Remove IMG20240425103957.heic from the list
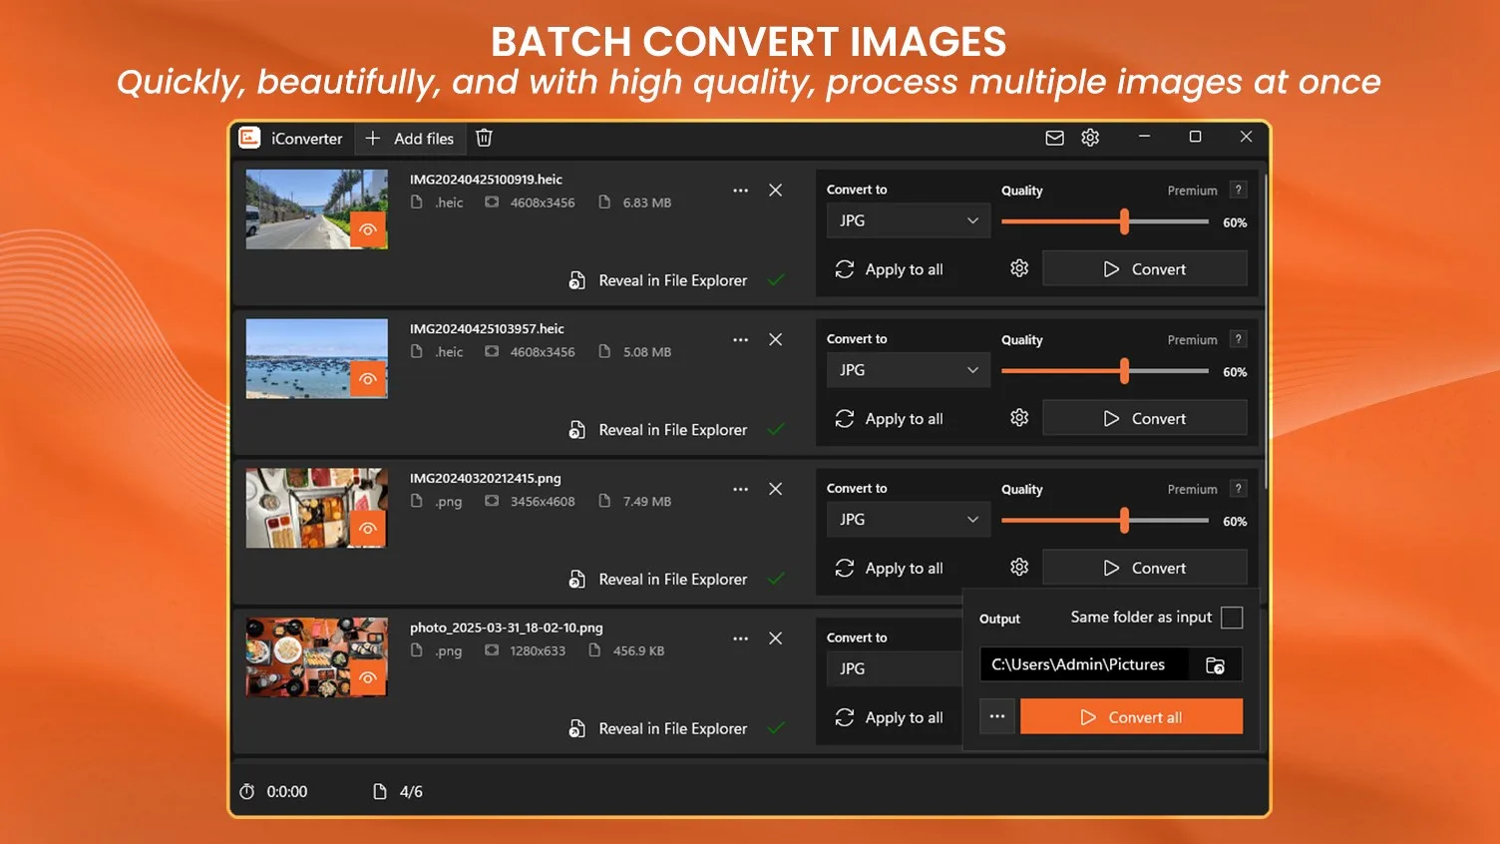The image size is (1500, 844). [775, 339]
